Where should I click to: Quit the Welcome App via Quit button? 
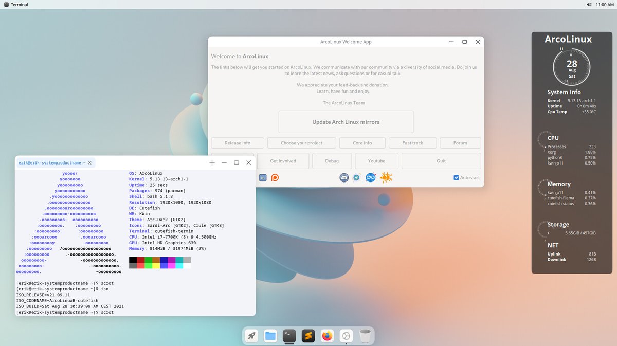pyautogui.click(x=441, y=161)
